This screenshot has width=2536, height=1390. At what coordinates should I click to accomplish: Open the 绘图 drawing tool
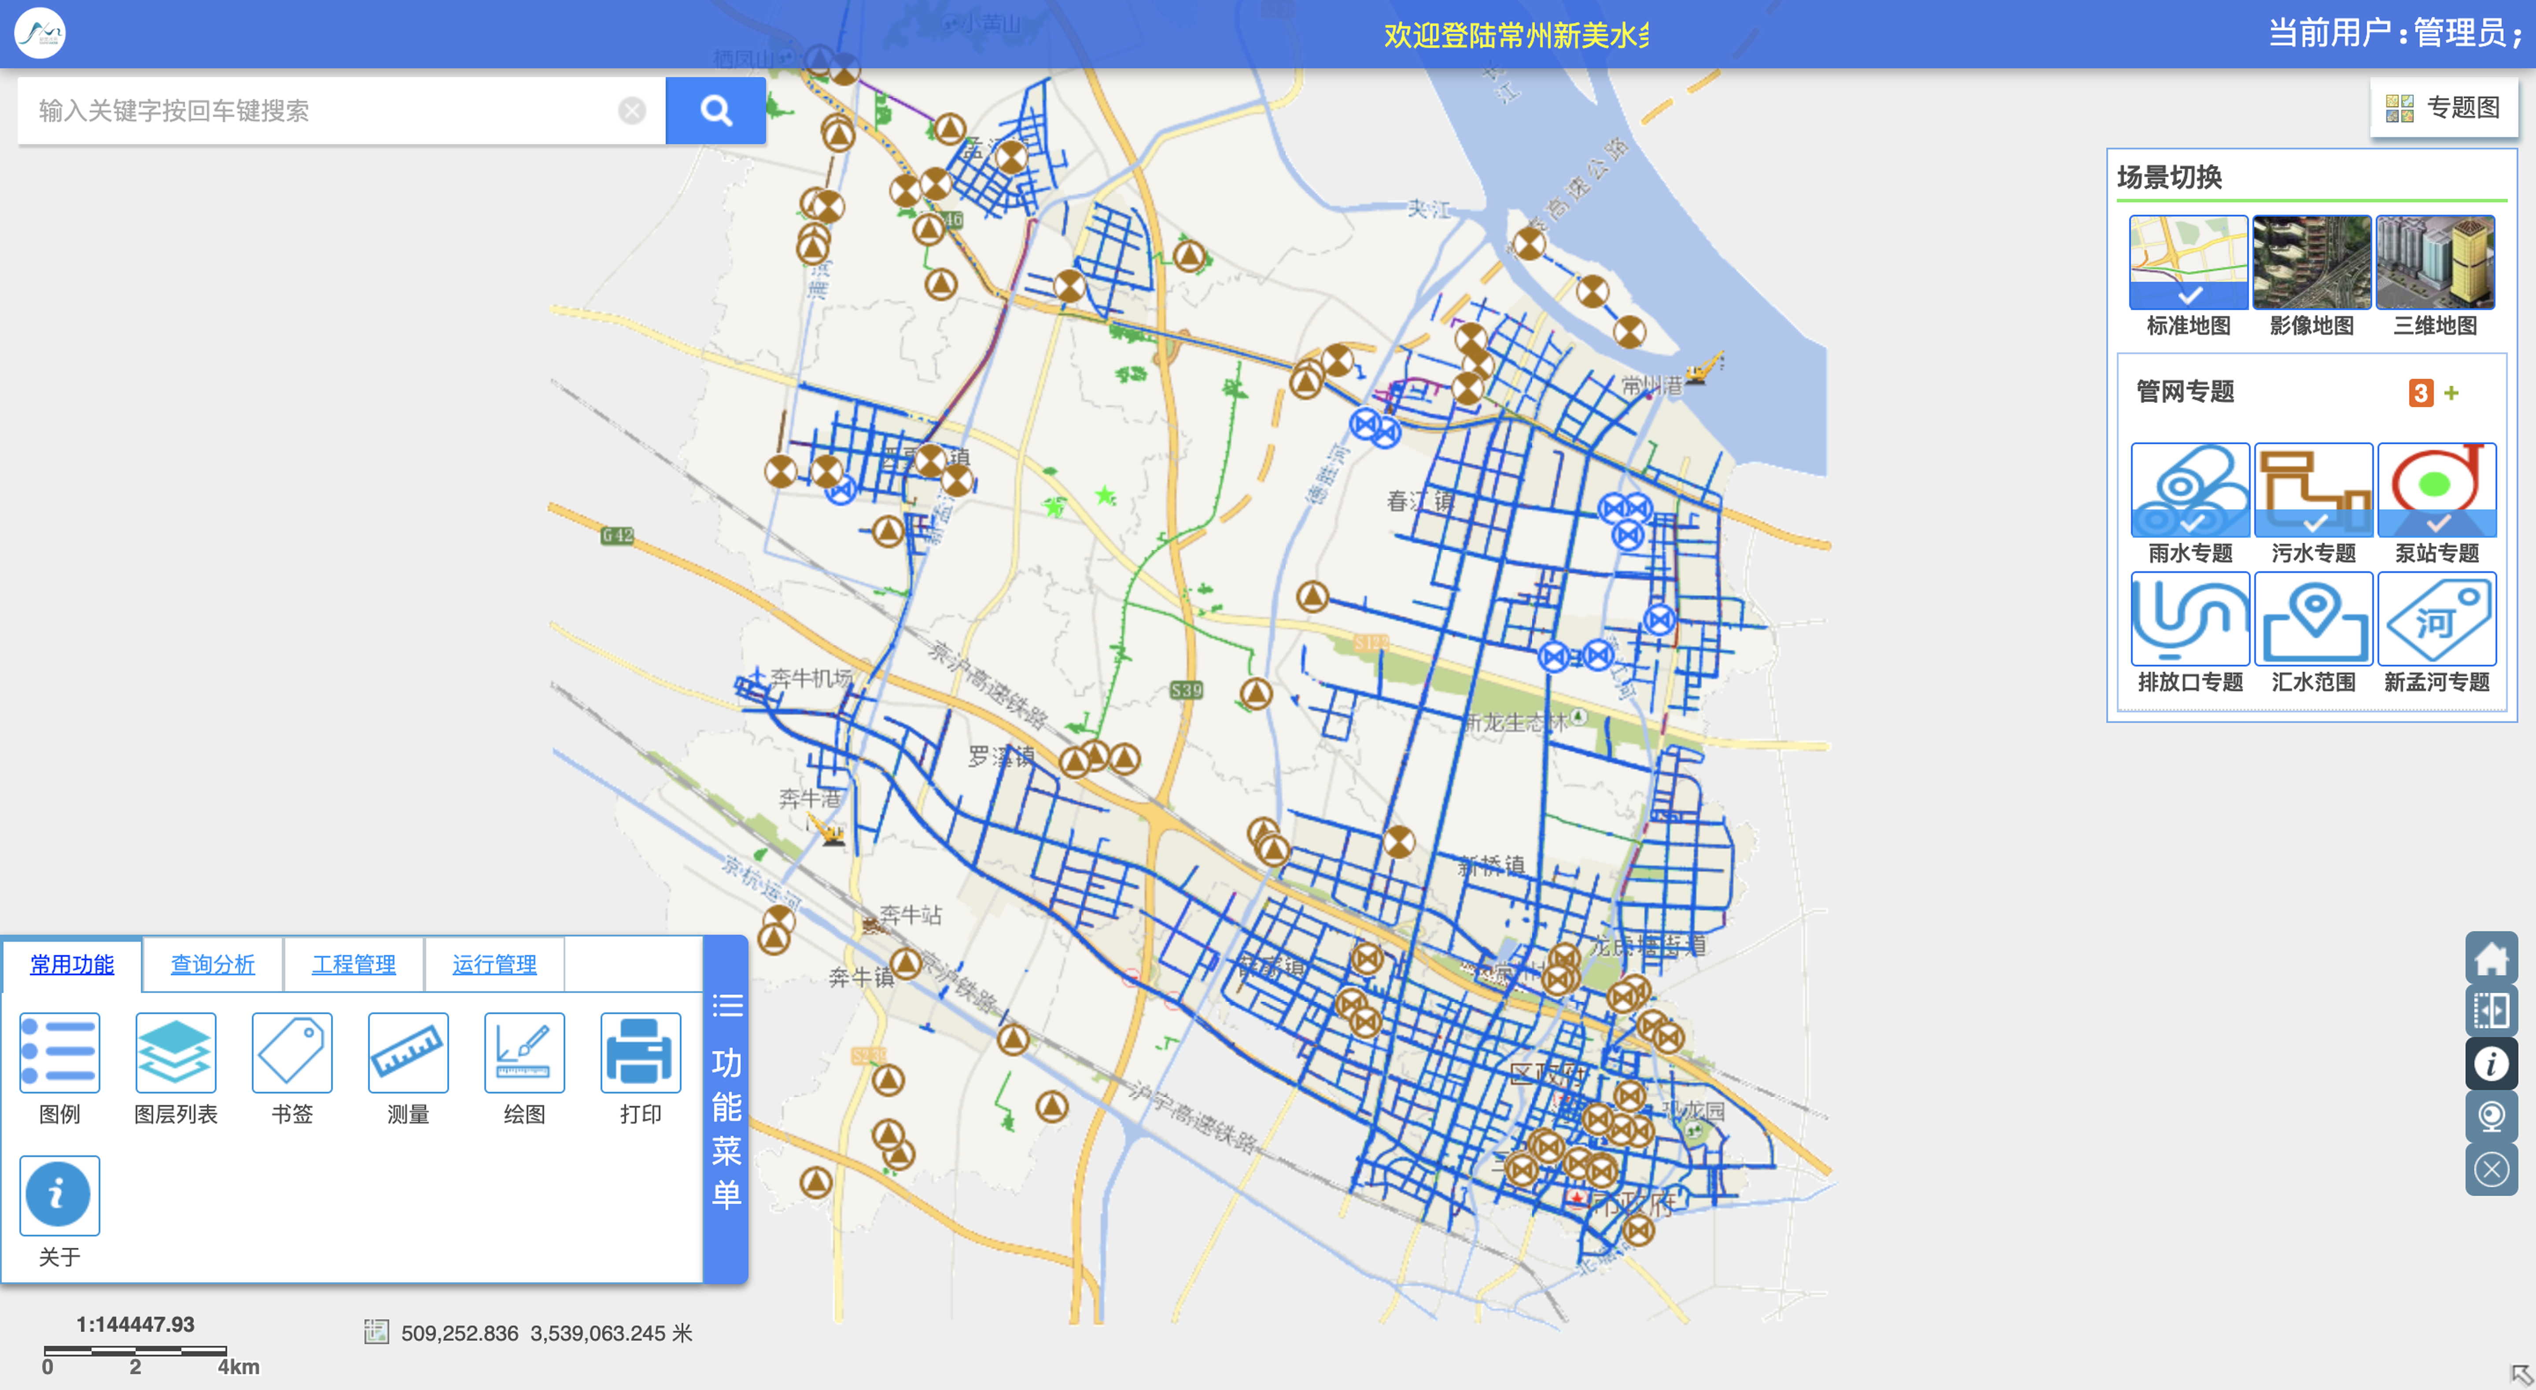pos(524,1052)
